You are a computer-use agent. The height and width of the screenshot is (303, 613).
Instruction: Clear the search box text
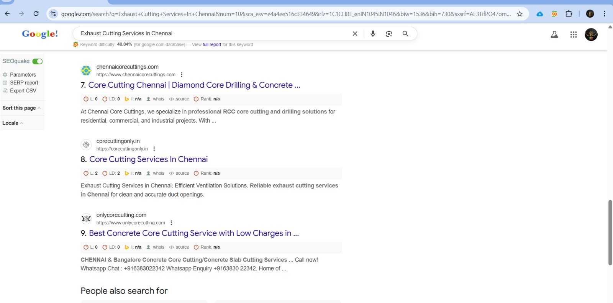(355, 34)
